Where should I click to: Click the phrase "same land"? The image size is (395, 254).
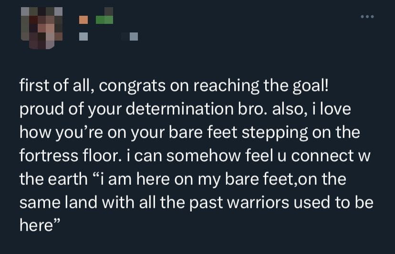tap(58, 202)
